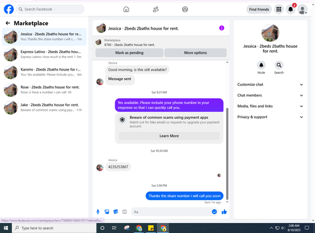Expand the Chat members section
Image resolution: width=315 pixels, height=233 pixels.
270,95
